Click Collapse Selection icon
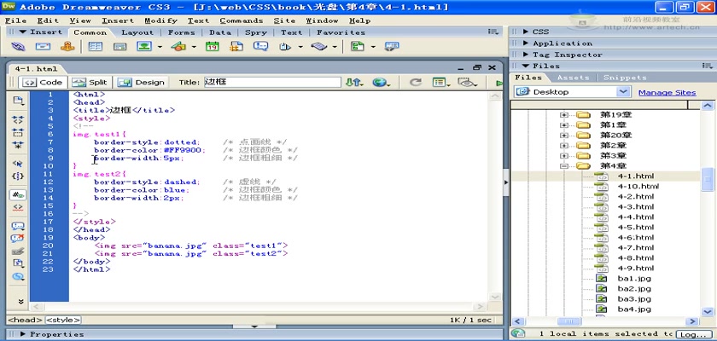The height and width of the screenshot is (341, 717). (18, 133)
